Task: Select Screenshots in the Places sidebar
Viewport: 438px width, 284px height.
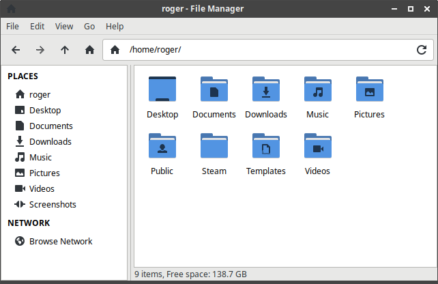Action: pos(53,204)
